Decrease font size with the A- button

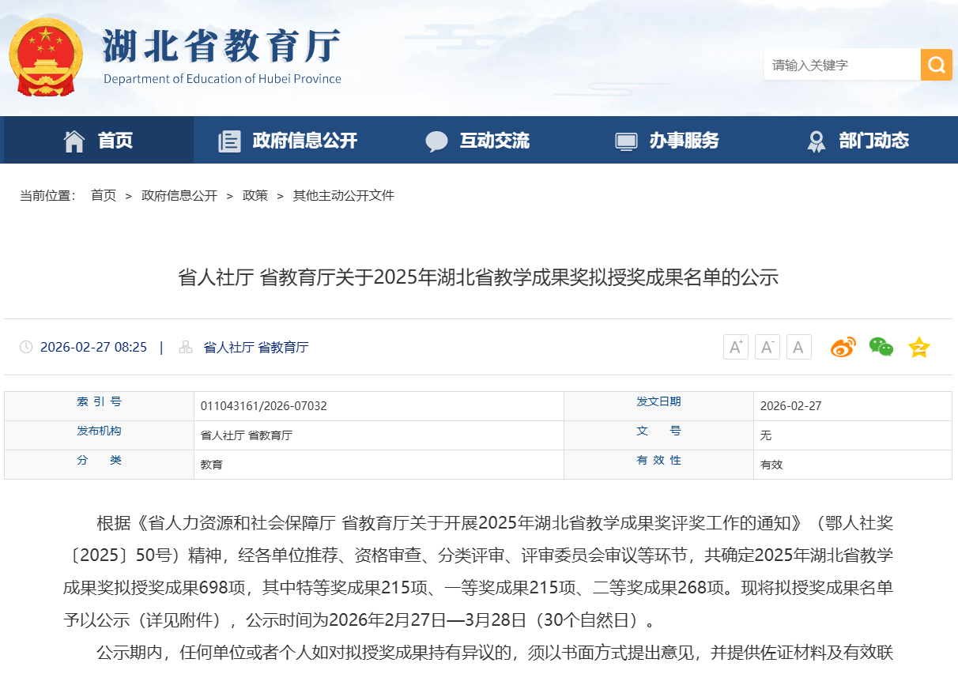coord(768,347)
